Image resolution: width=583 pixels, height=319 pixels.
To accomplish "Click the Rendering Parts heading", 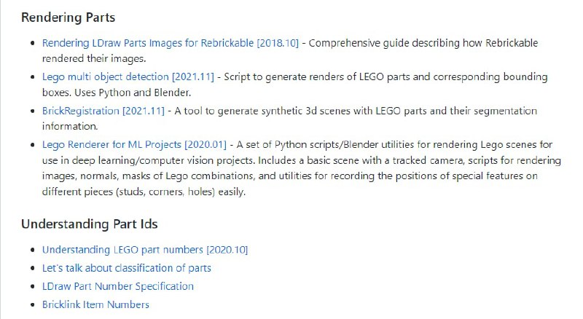I will pyautogui.click(x=68, y=16).
